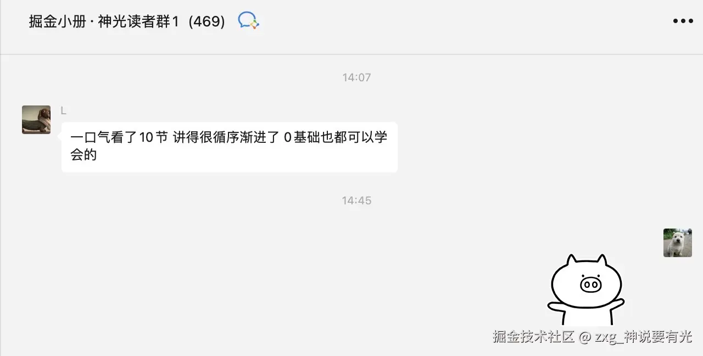This screenshot has height=356, width=703.
Task: Open sender L's dachshund avatar
Action: [36, 120]
